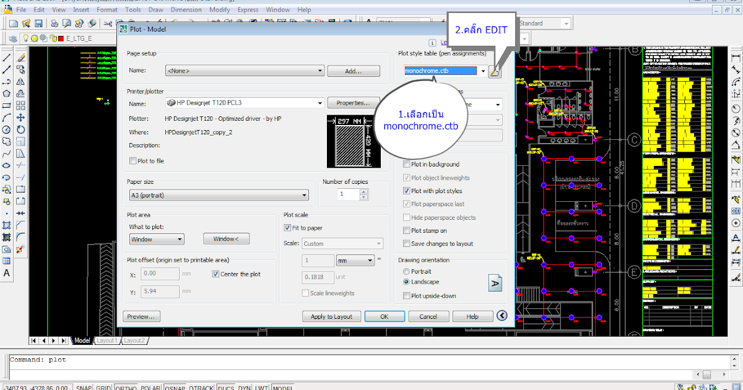This screenshot has height=390, width=743.
Task: Toggle OSNAP in status bar
Action: [x=175, y=388]
